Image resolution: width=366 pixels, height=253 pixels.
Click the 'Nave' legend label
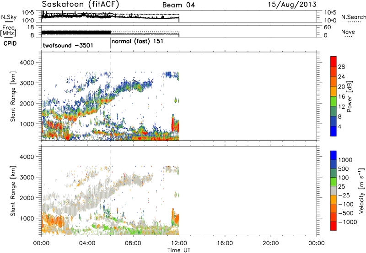(x=348, y=32)
